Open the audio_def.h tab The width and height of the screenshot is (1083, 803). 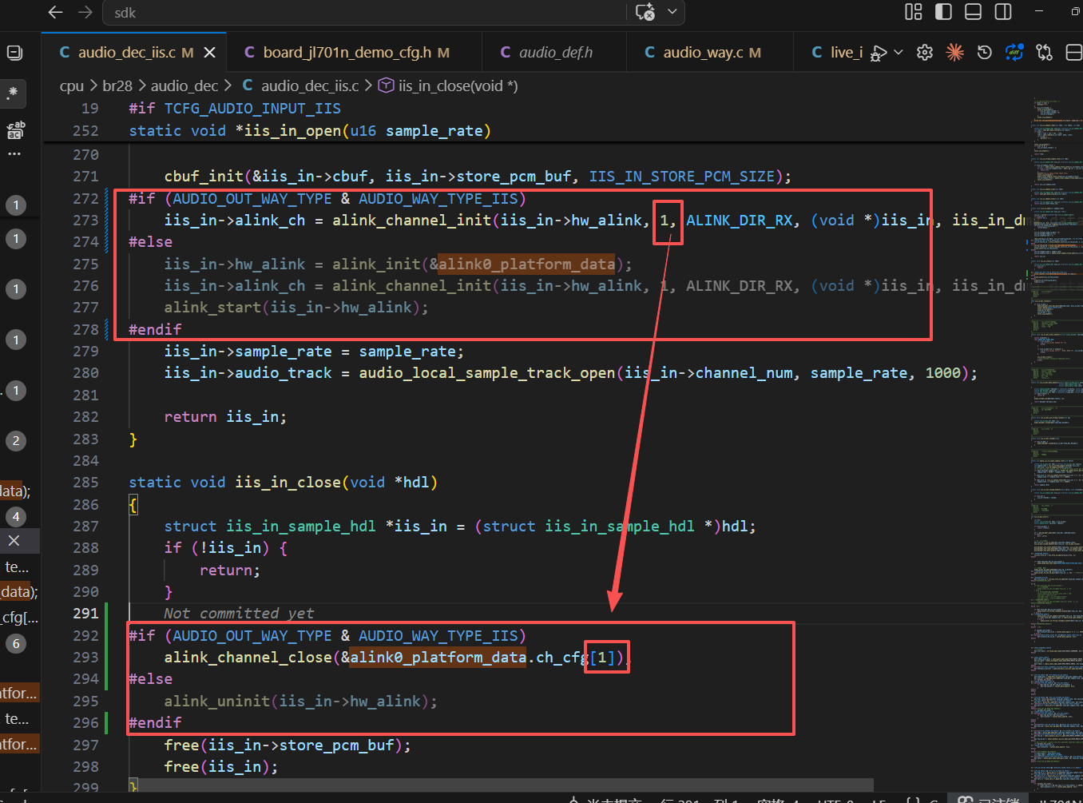556,53
